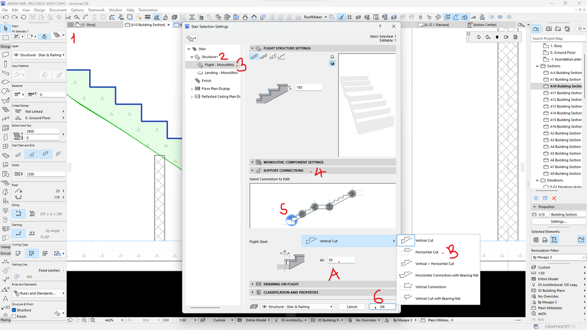Open the Renovation Filter By Mwape 3 dropdown
This screenshot has width=587, height=330.
coord(558,257)
